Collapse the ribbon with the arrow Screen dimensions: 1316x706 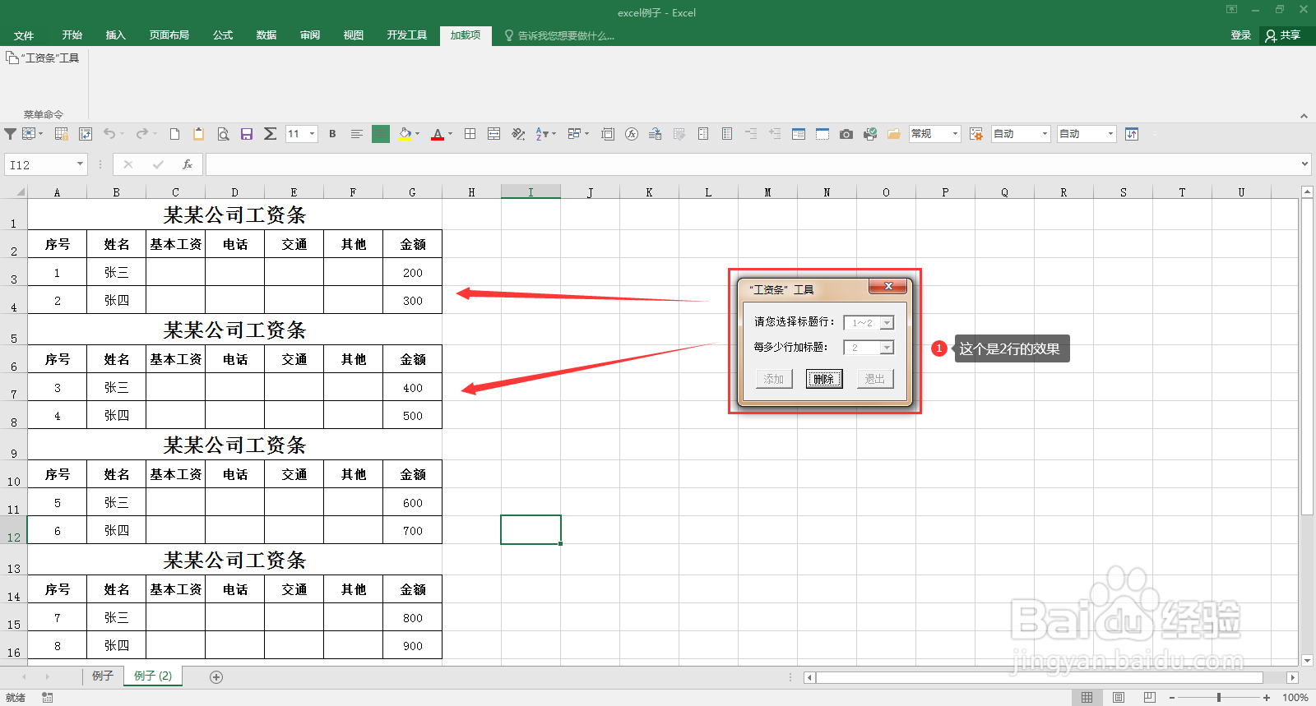coord(1304,116)
